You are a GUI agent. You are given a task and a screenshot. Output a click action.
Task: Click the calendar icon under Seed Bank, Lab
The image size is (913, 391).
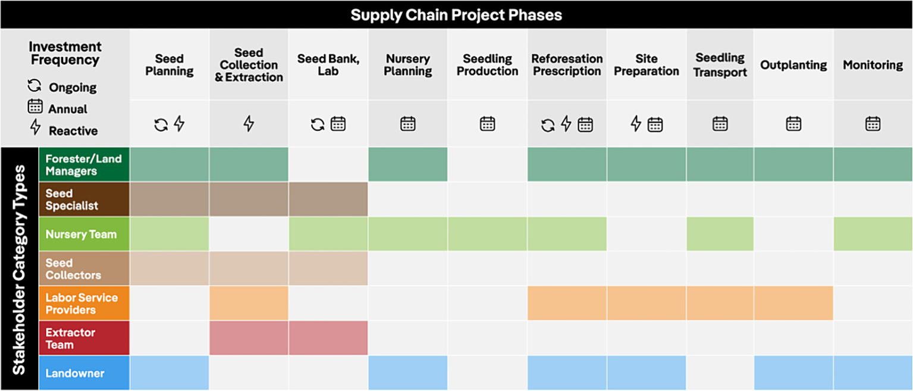click(x=338, y=124)
